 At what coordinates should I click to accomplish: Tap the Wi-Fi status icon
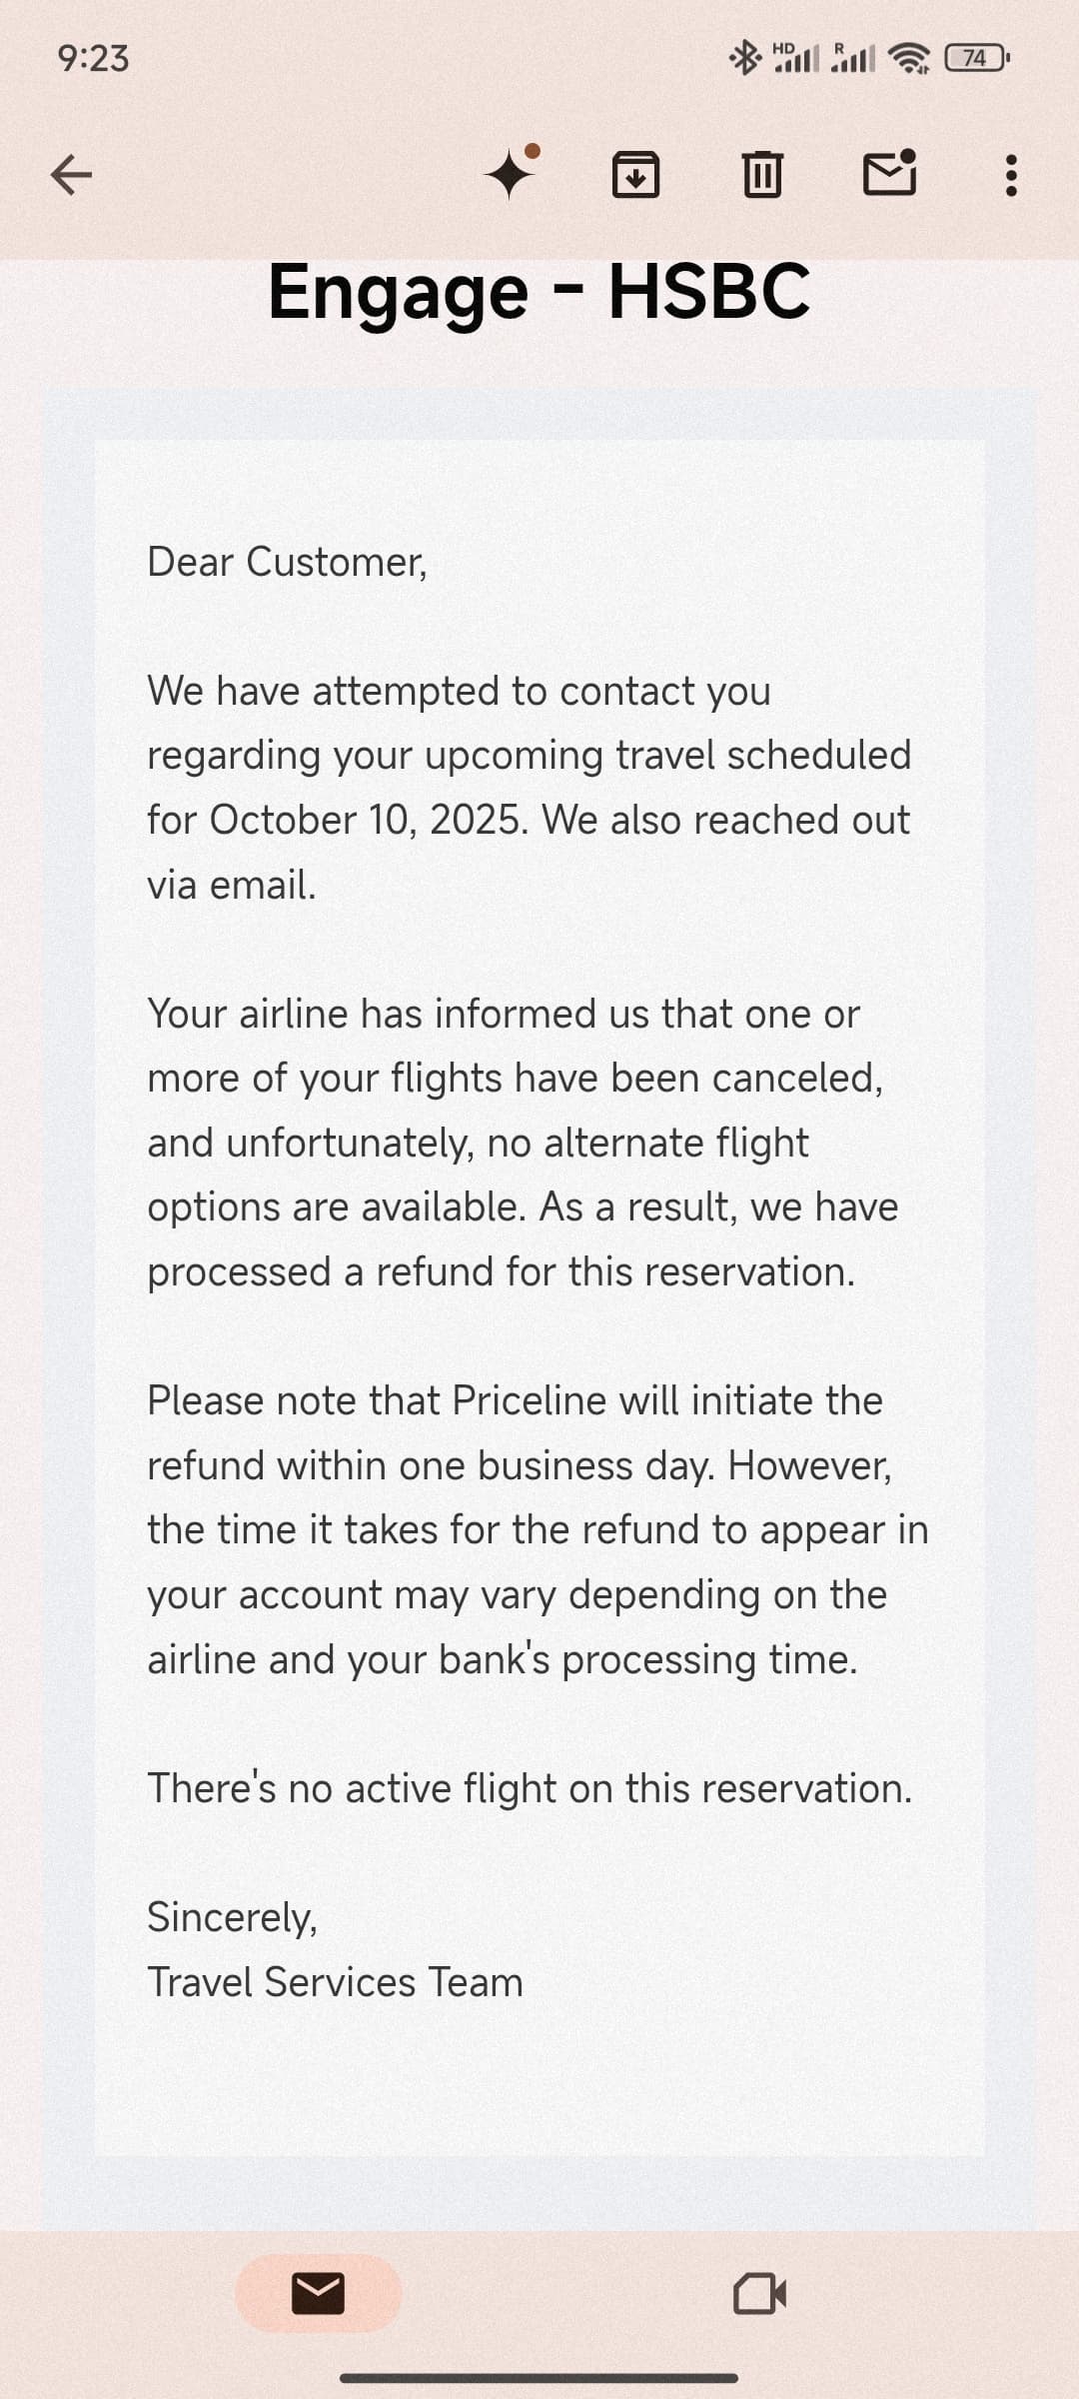[x=908, y=59]
